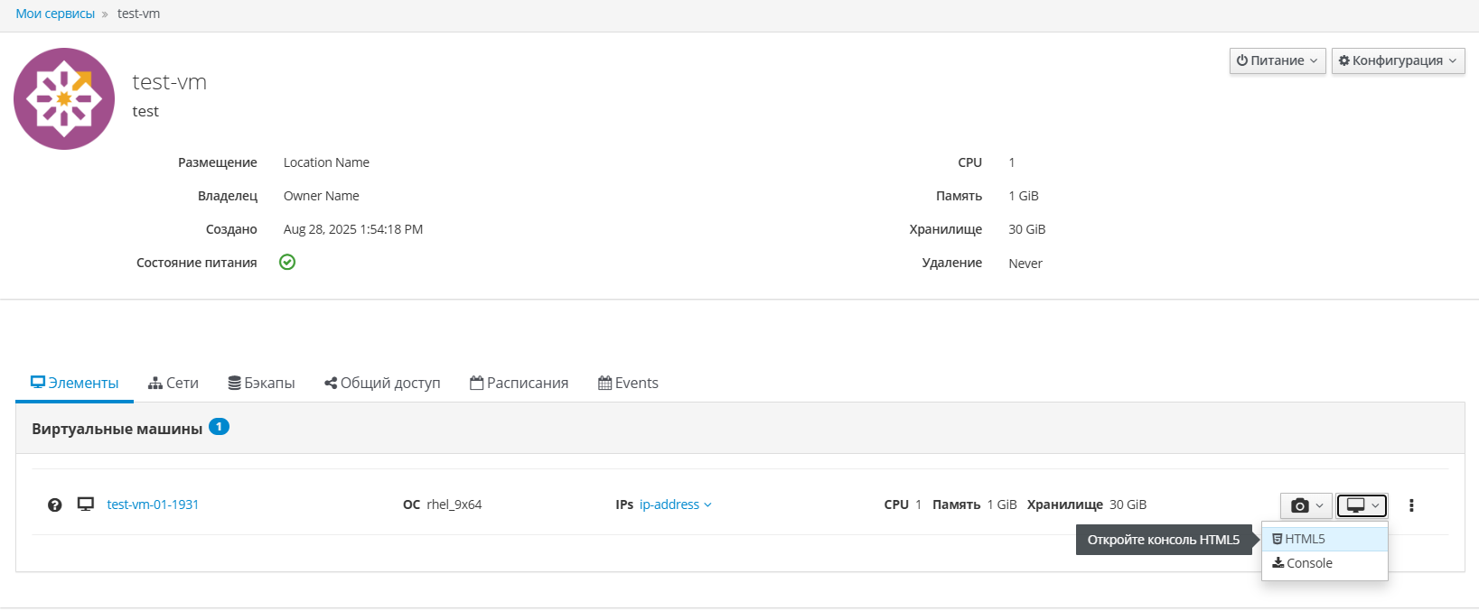Switch to the Общий доступ tab

tap(382, 384)
